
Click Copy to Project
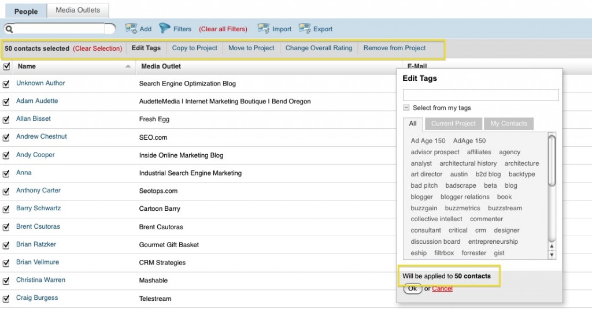[x=194, y=48]
